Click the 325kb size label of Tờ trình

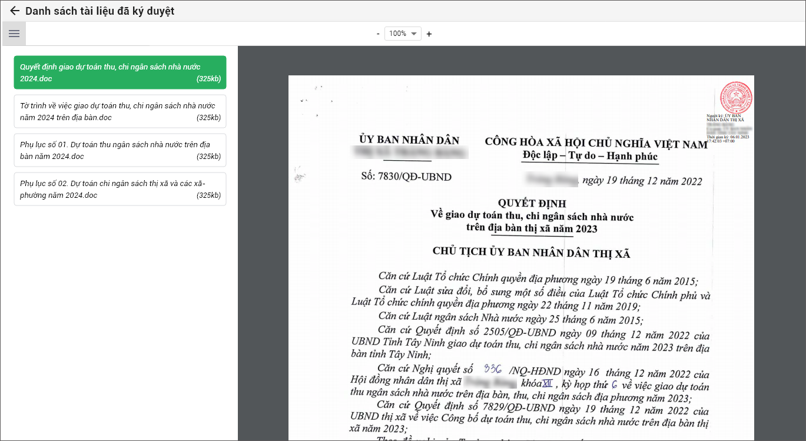208,118
